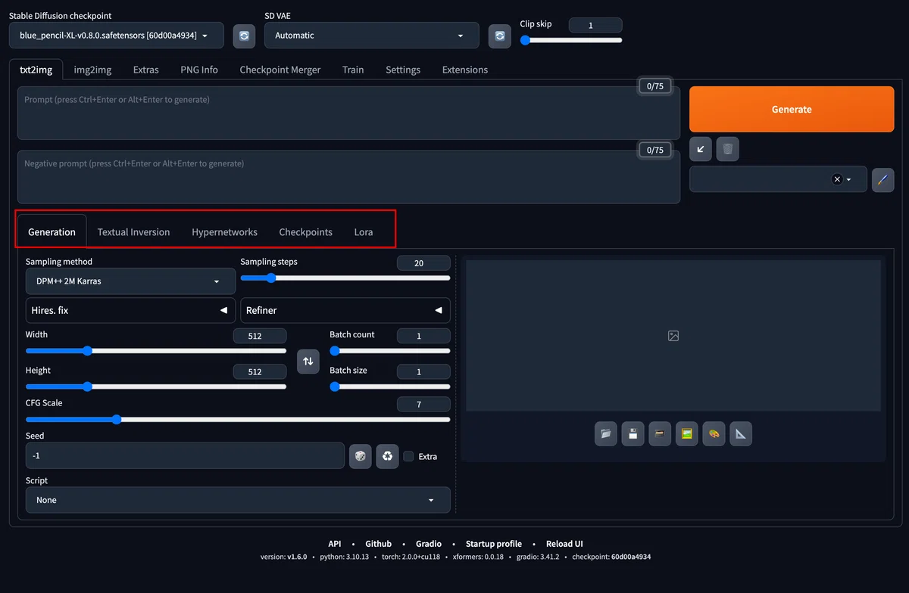Viewport: 909px width, 593px height.
Task: Open the PNG Info tab
Action: click(x=199, y=70)
